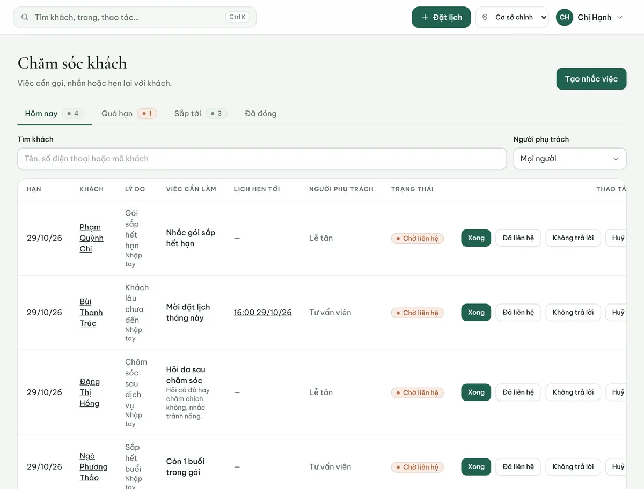Click the search magnifier icon
The width and height of the screenshot is (644, 489).
click(25, 17)
